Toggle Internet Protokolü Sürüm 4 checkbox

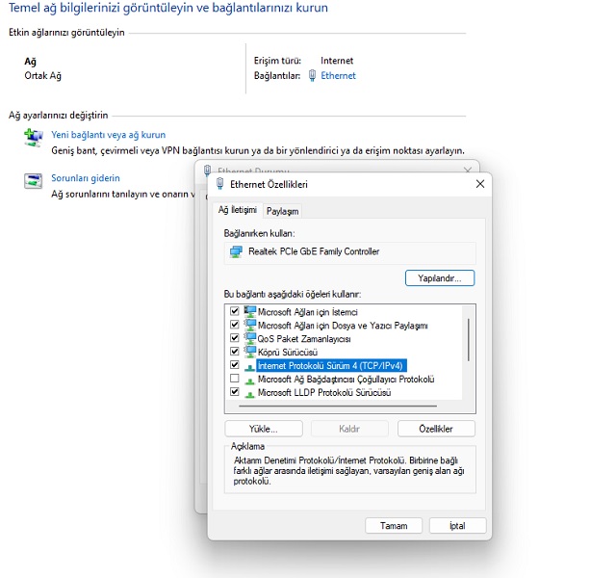point(234,366)
